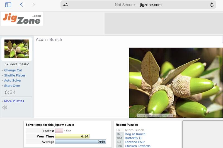
Task: Click the Change Cut link
Action: [13, 70]
